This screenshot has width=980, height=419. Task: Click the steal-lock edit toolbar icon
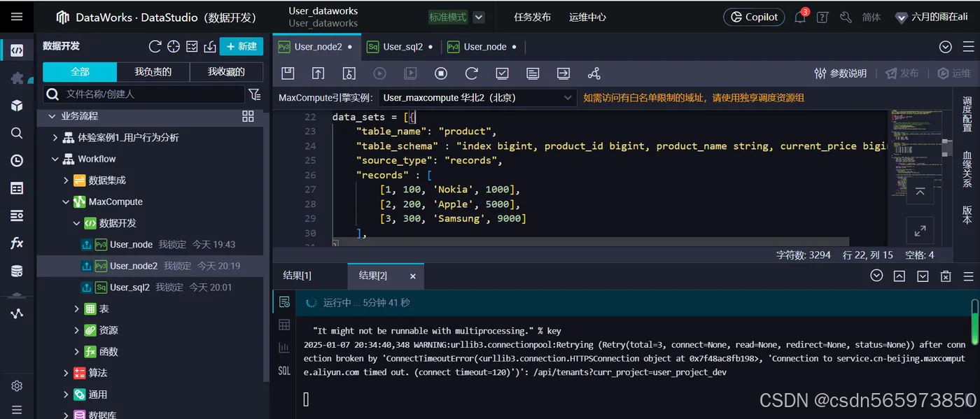(349, 73)
